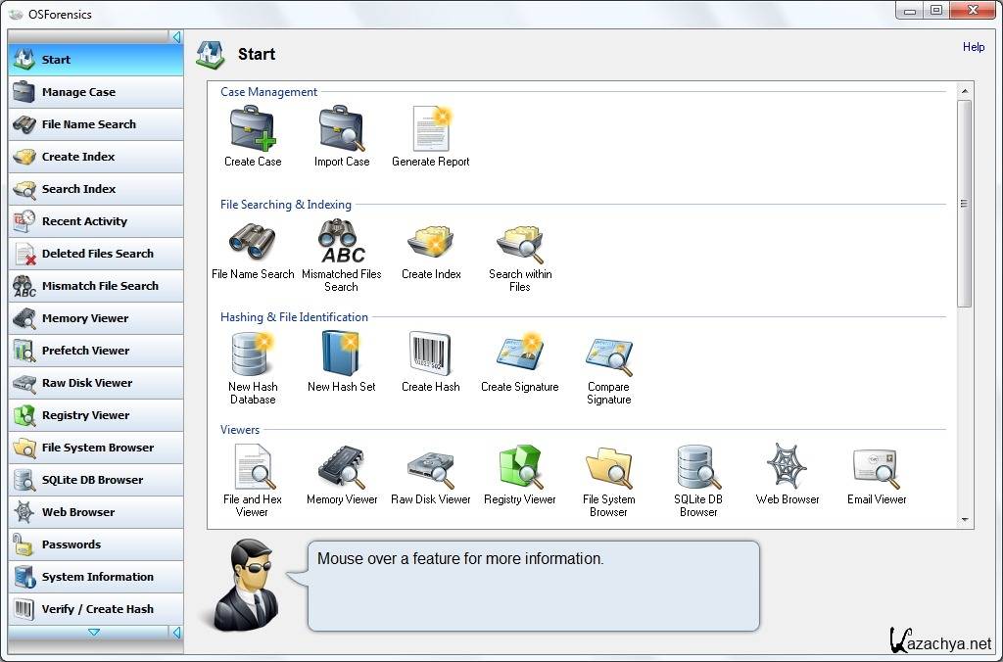Screen dimensions: 1003x662
Task: Select Manage Case in the sidebar
Action: 96,92
